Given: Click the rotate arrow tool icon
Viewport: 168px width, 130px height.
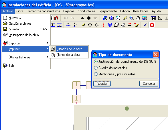Looking at the screenshot, I should (97, 25).
